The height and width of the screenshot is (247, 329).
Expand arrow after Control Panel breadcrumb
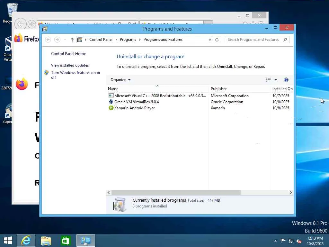pyautogui.click(x=116, y=40)
